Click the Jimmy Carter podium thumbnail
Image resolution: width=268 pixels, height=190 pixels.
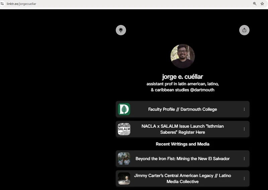click(x=124, y=178)
